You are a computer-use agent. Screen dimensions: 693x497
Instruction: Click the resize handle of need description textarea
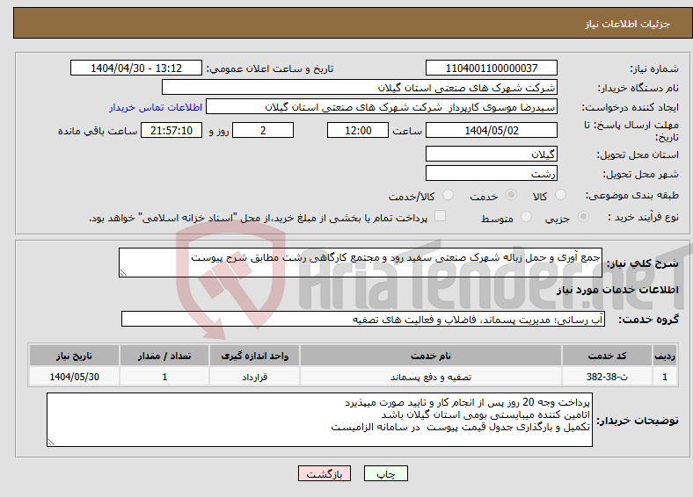(123, 273)
